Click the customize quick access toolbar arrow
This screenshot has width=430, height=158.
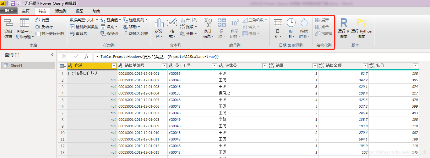(19, 3)
